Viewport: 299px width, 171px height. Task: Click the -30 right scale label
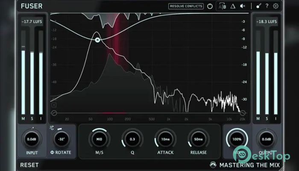coord(244,99)
